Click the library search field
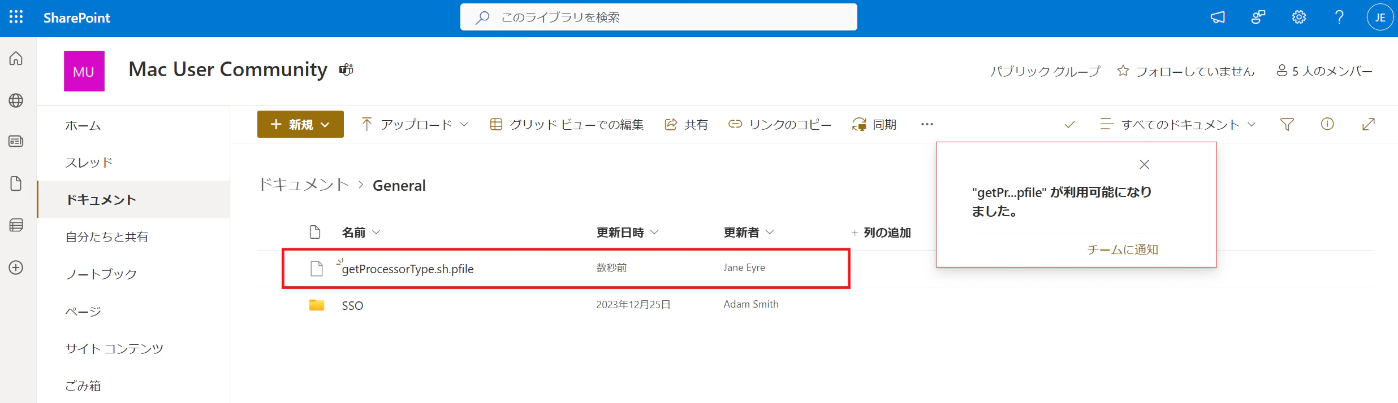Screen dimensions: 1398x403 point(658,17)
